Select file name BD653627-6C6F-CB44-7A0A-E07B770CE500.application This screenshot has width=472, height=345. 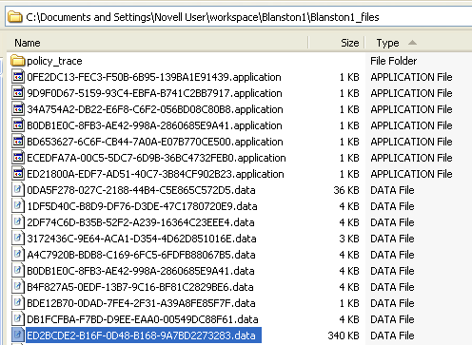pyautogui.click(x=155, y=142)
